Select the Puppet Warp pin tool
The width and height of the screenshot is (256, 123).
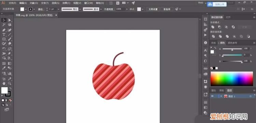10,54
